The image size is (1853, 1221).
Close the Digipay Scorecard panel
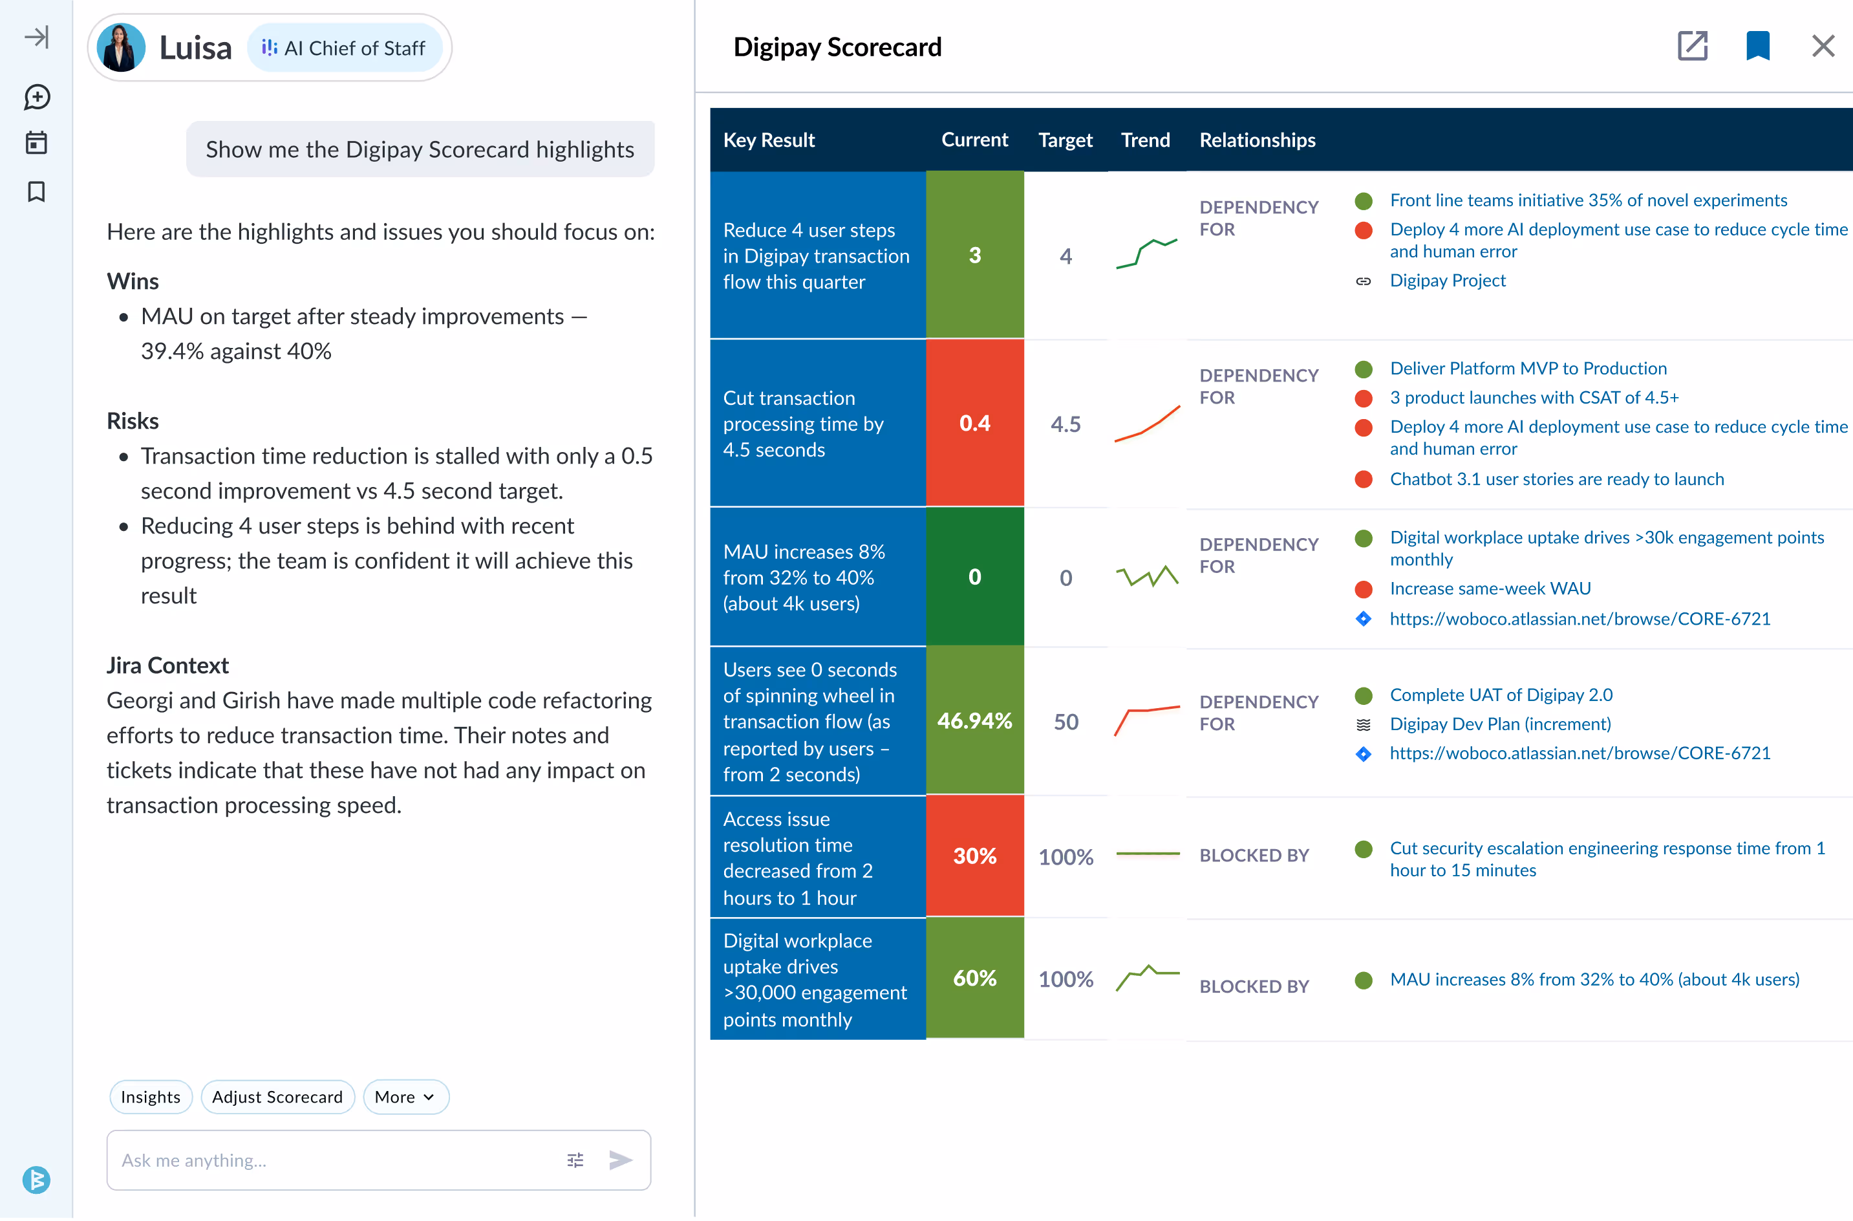coord(1823,46)
